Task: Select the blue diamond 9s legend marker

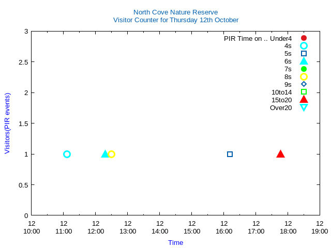Action: click(x=304, y=84)
